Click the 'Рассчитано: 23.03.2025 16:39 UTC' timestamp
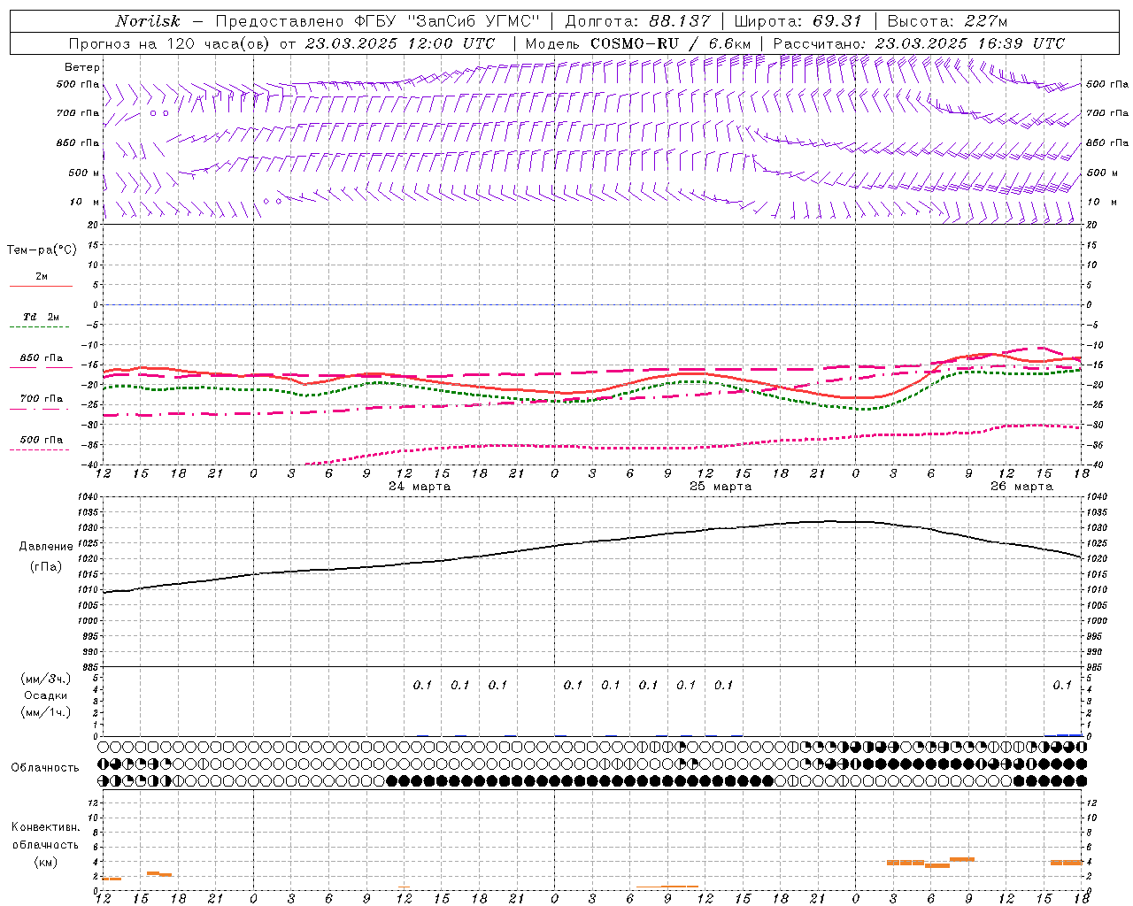1133x906 pixels. 919,43
